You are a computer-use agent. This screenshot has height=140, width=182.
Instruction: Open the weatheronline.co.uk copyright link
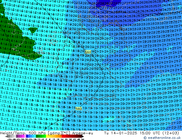point(162,138)
